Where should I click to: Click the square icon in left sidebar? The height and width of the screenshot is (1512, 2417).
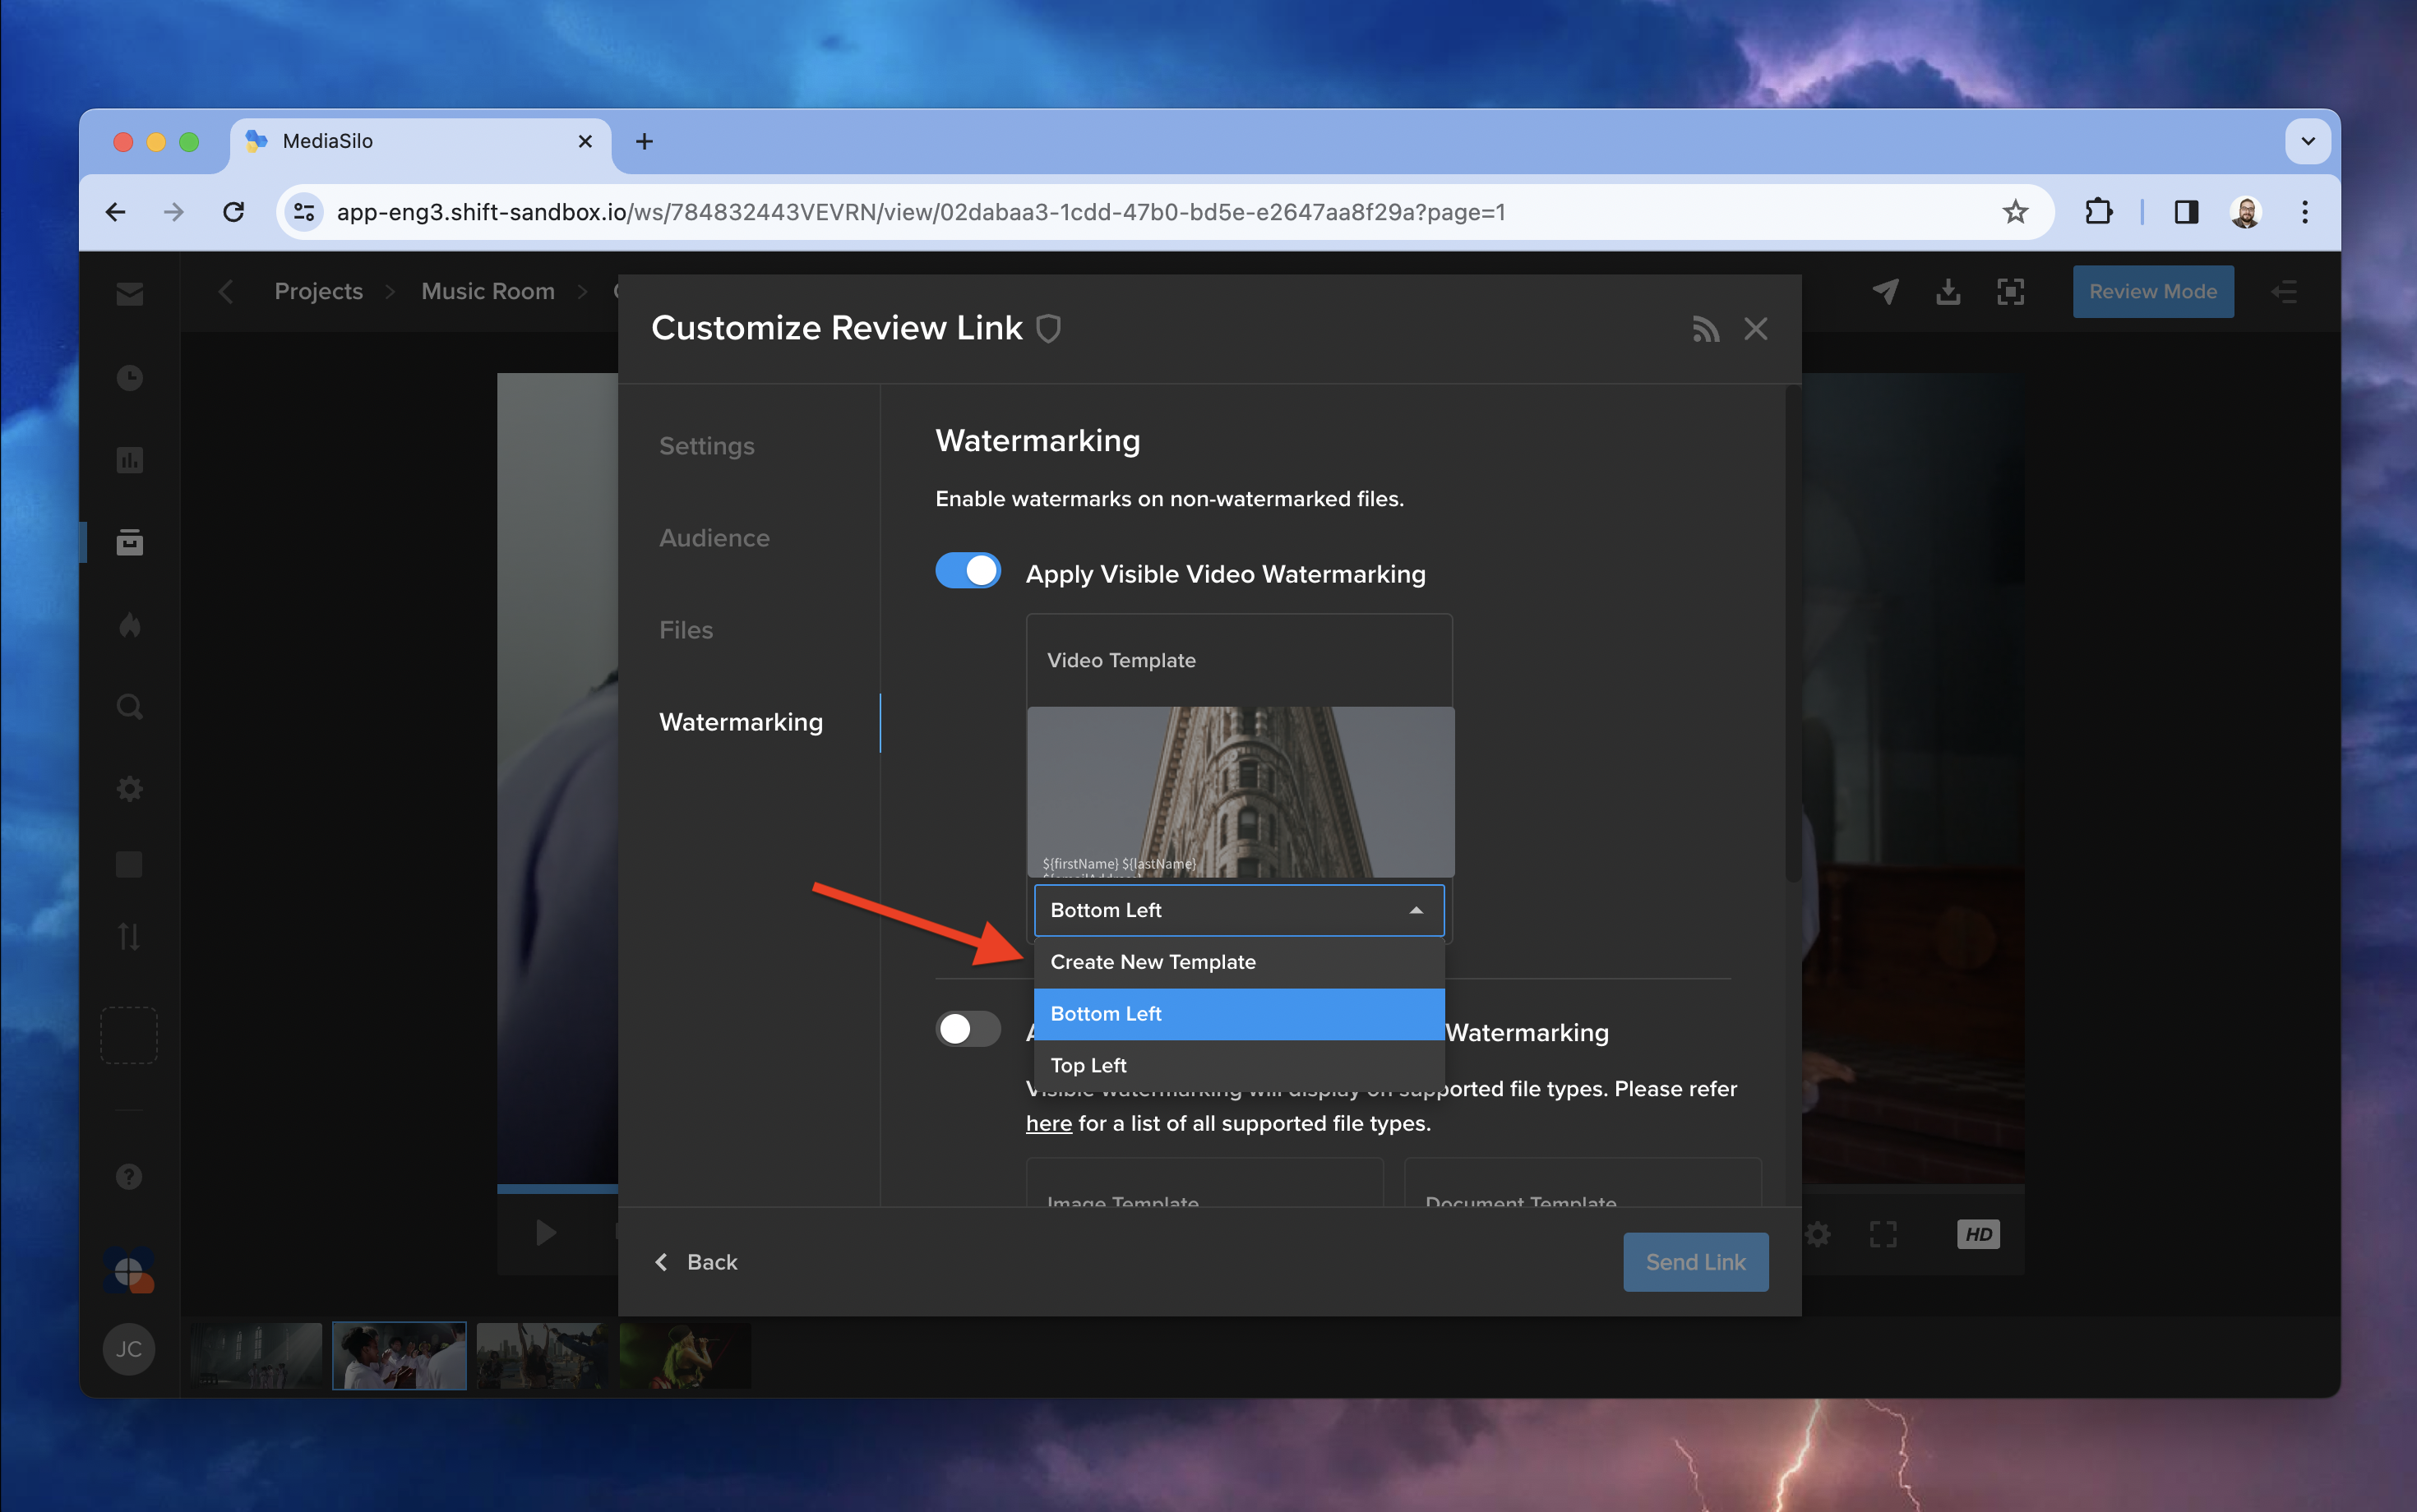pyautogui.click(x=129, y=864)
